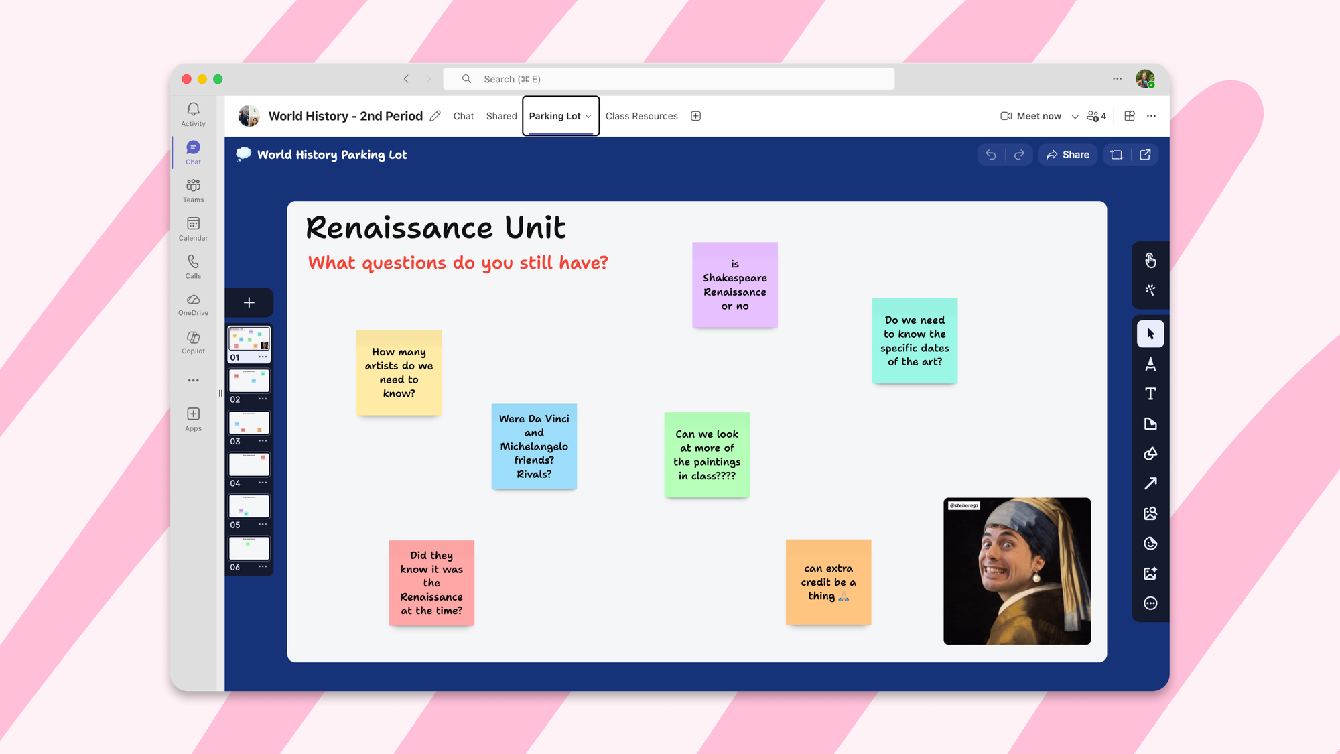
Task: Click the Share button on the whiteboard
Action: (1067, 155)
